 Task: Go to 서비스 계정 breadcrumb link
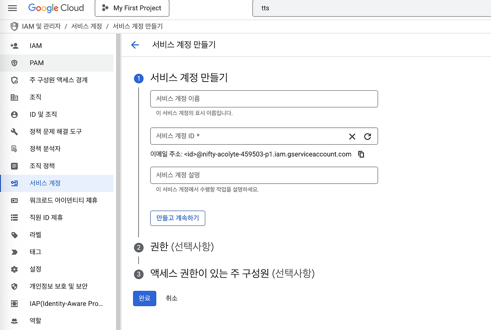(x=87, y=26)
